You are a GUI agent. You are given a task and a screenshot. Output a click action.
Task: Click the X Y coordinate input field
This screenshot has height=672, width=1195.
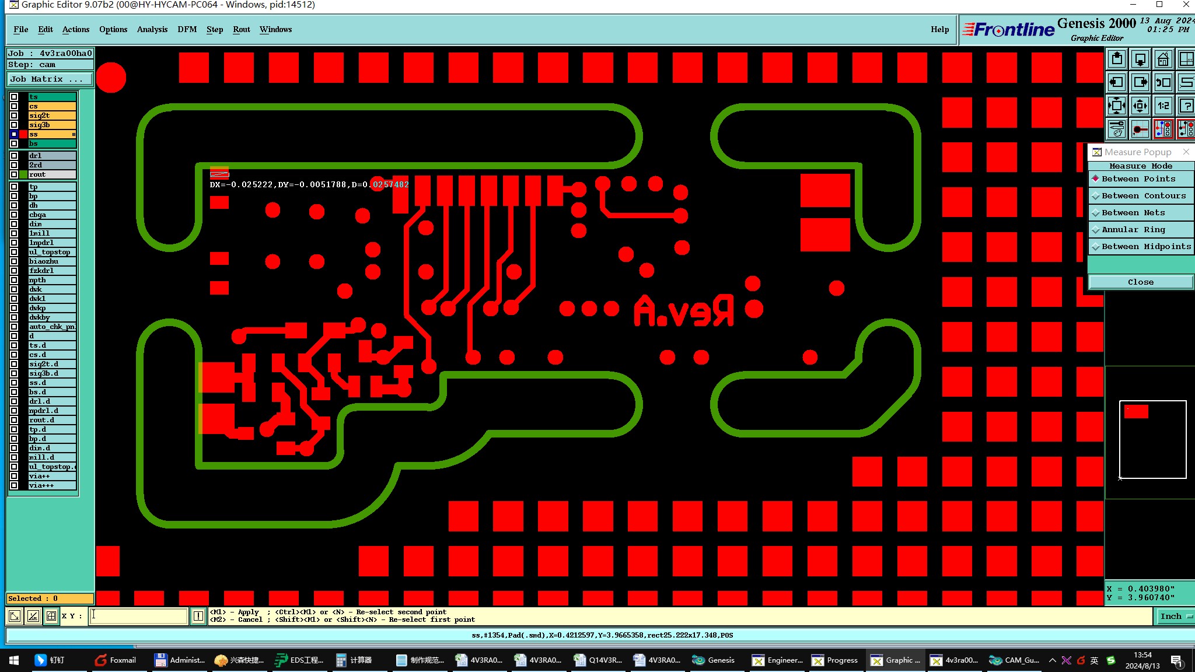139,616
